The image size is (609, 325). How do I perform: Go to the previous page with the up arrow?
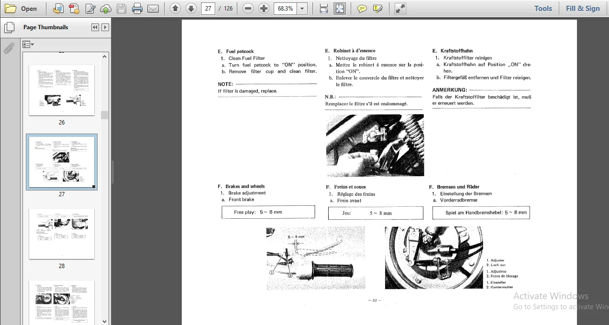(x=176, y=8)
